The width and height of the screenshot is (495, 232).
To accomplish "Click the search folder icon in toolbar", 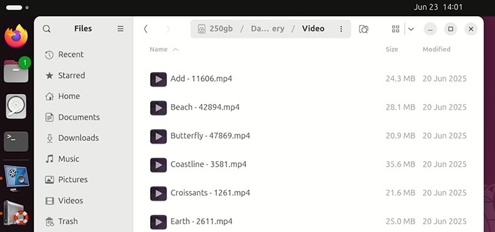I will (364, 29).
